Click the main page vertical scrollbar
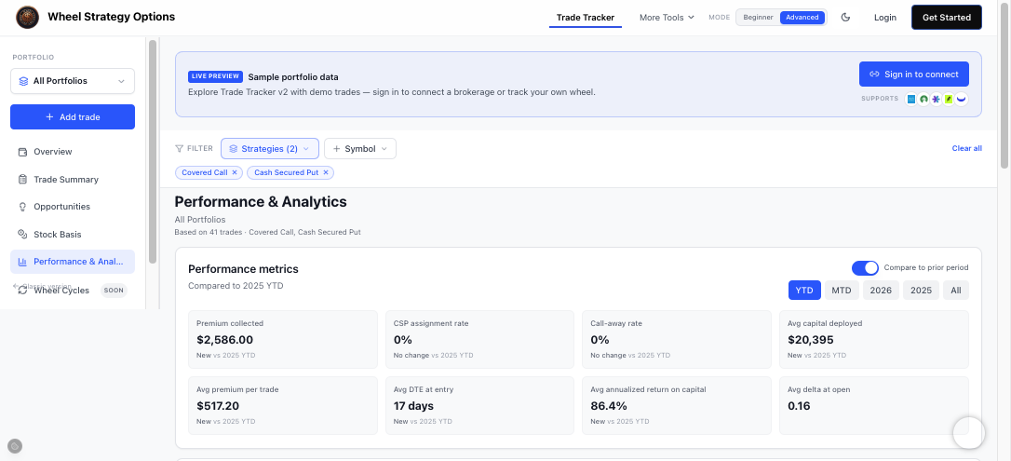 click(x=1004, y=84)
